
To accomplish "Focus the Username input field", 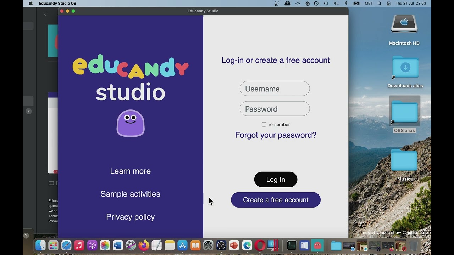I will click(275, 89).
